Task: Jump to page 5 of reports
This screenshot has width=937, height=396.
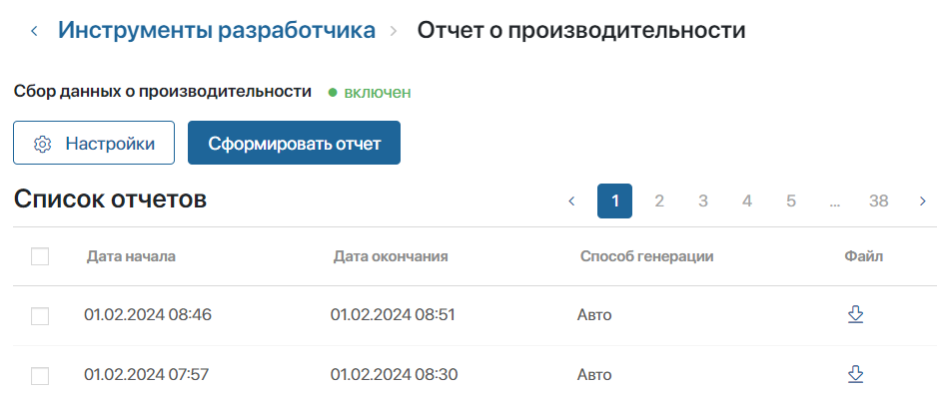Action: coord(790,201)
